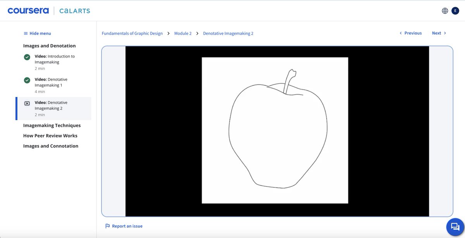
Task: Open the user profile avatar E
Action: pyautogui.click(x=455, y=11)
